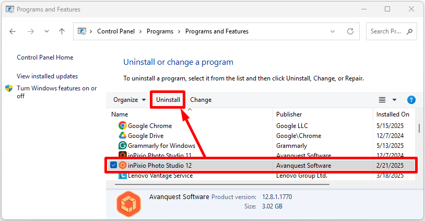Viewport: 425px width, 221px height.
Task: Click the inPixio Photo Studio 12 icon
Action: 123,165
